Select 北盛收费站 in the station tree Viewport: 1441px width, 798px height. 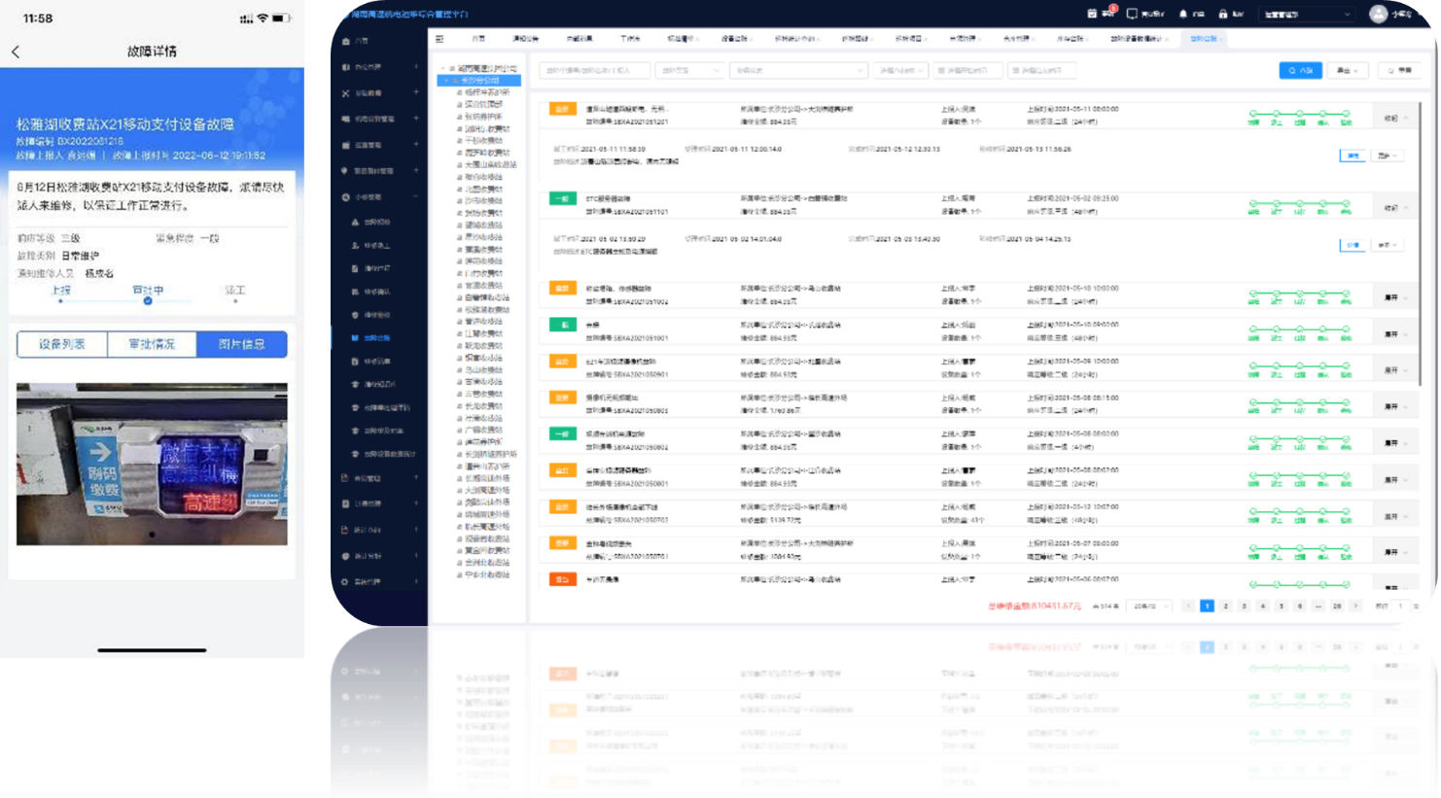pyautogui.click(x=485, y=190)
